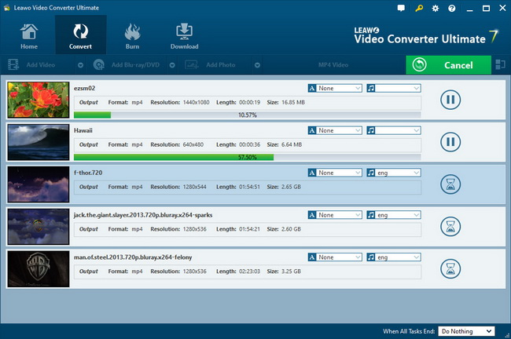
Task: Click the f-thor.720 waiting hourglass icon
Action: [450, 184]
